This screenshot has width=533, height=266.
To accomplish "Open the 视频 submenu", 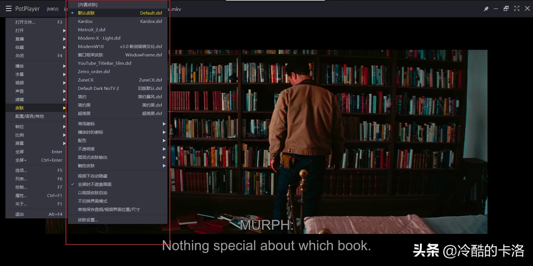I will 36,83.
